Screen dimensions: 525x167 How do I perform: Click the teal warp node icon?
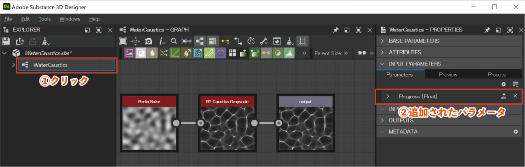pyautogui.click(x=198, y=53)
